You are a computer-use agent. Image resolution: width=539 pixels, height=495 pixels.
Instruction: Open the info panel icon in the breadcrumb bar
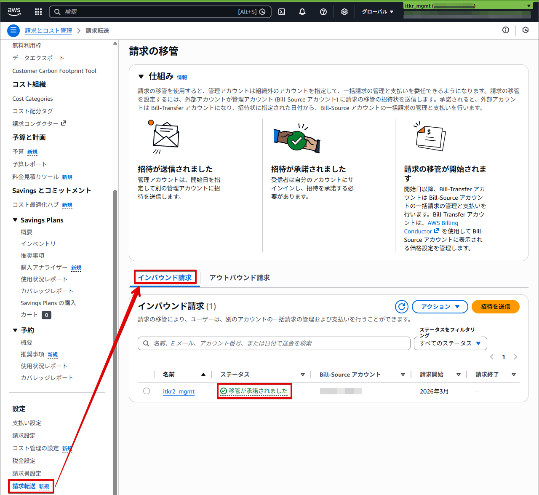(x=506, y=30)
